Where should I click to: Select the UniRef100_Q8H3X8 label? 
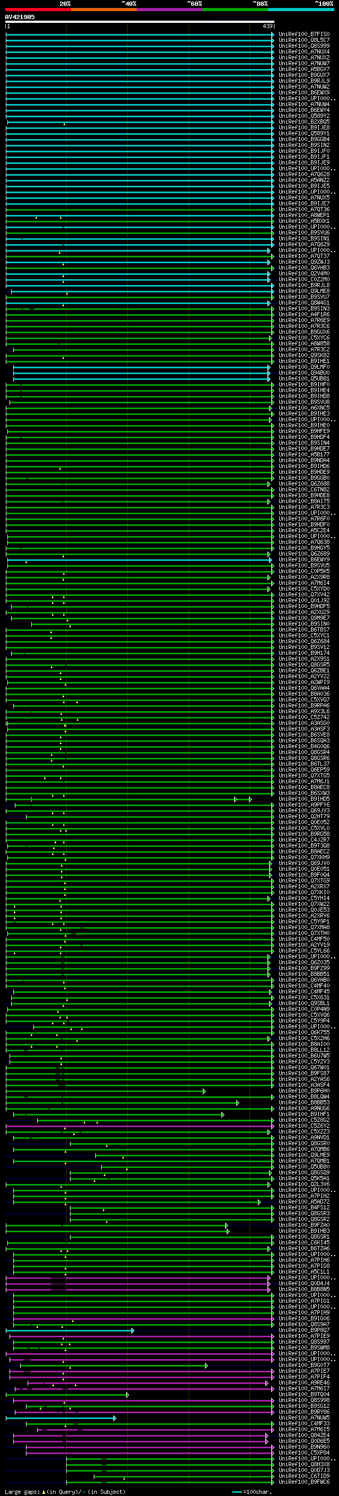[x=304, y=1464]
